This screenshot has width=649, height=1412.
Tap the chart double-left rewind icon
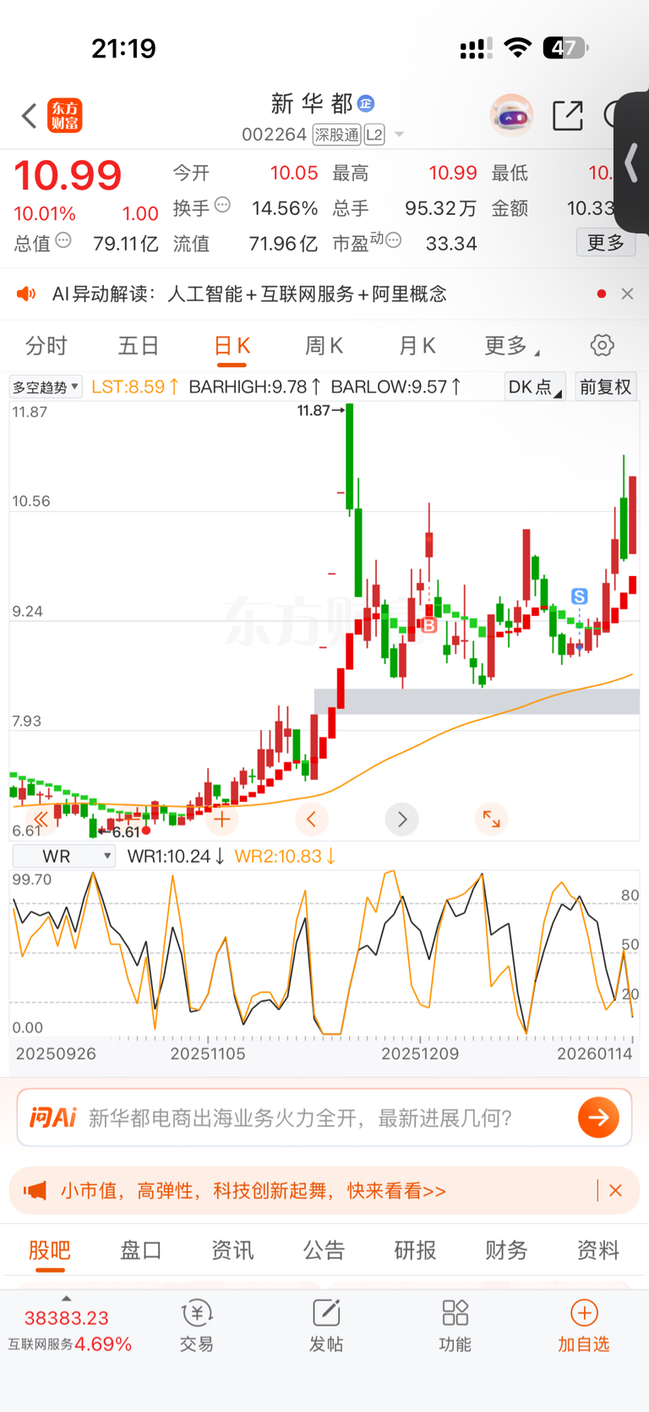click(40, 819)
